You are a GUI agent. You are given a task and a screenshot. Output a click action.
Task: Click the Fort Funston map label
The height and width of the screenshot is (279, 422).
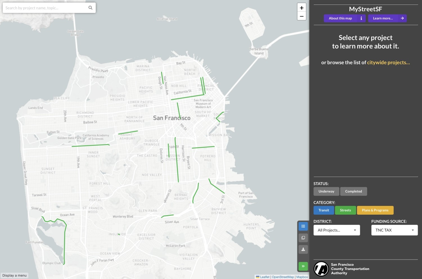pyautogui.click(x=35, y=242)
